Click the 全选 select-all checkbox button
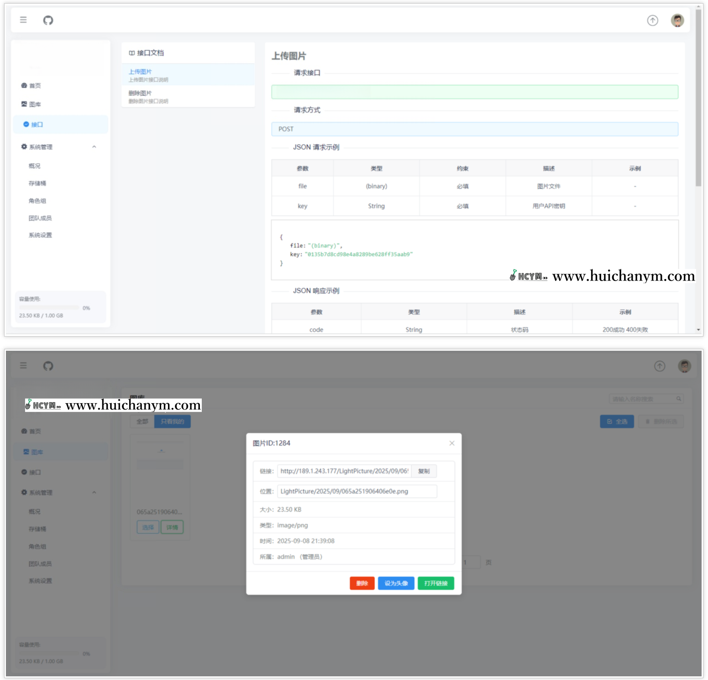 point(617,421)
